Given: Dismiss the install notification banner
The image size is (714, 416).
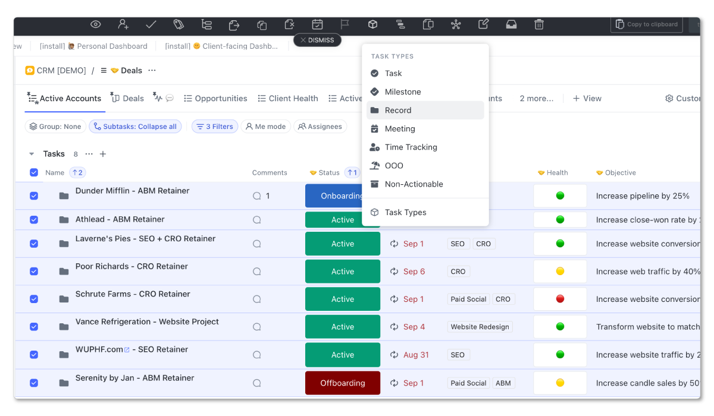Looking at the screenshot, I should pos(317,40).
